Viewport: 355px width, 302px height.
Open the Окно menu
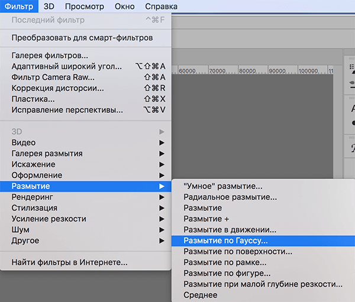[x=124, y=7]
